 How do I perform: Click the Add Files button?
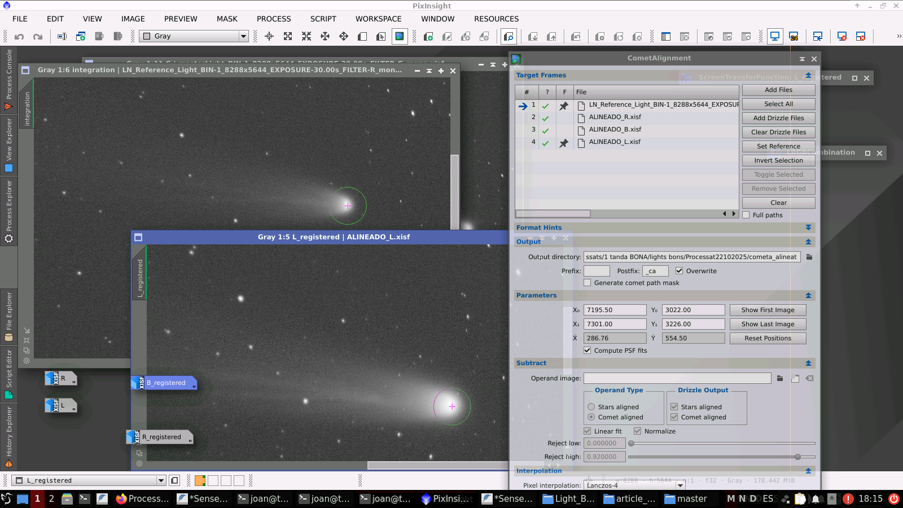[778, 90]
